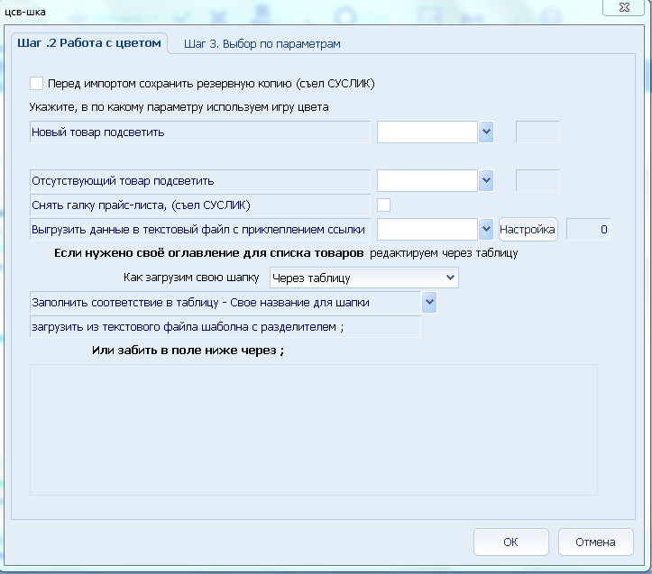Close the 'цсв-шка' dialog window

click(623, 6)
